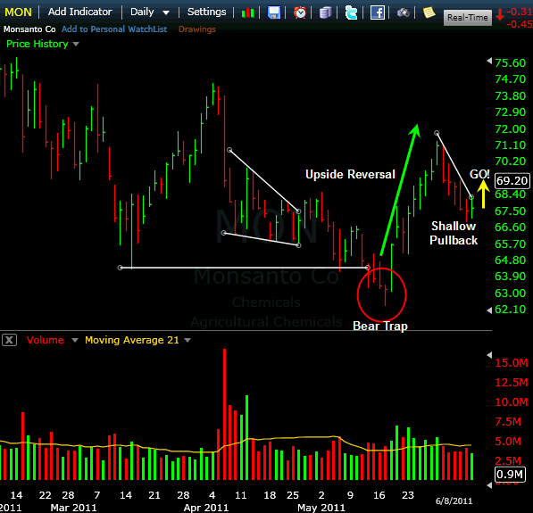Open the Settings menu

(206, 12)
